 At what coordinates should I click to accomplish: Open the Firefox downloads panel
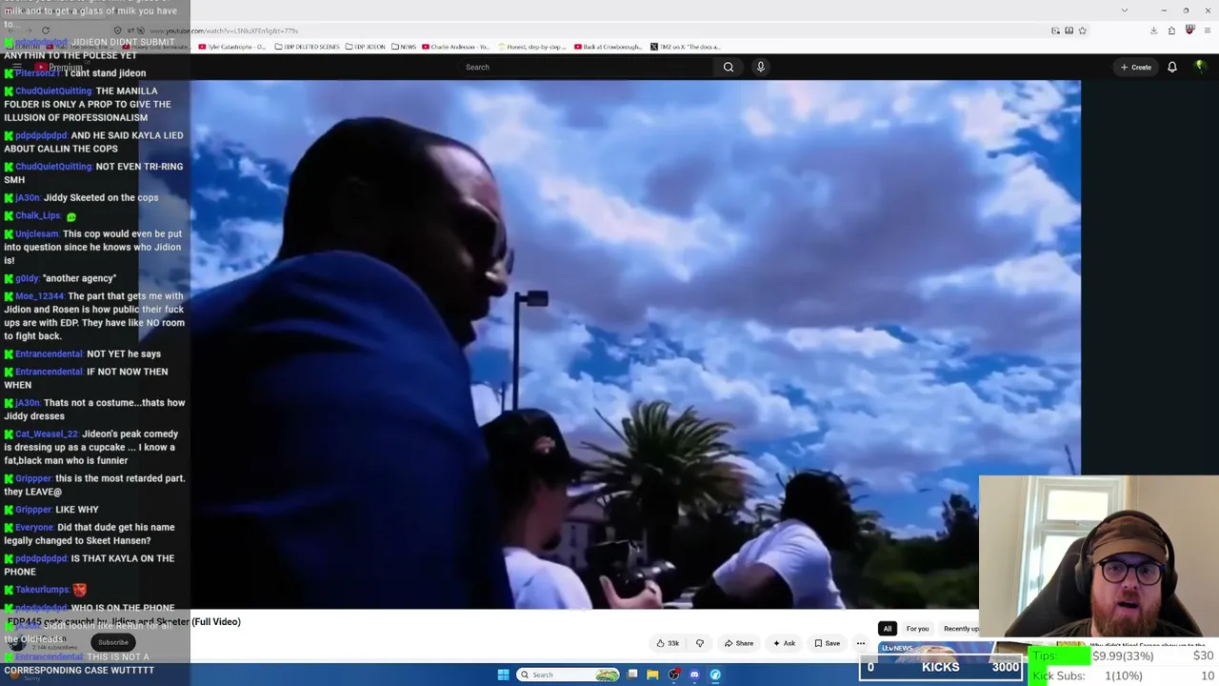pos(1153,30)
